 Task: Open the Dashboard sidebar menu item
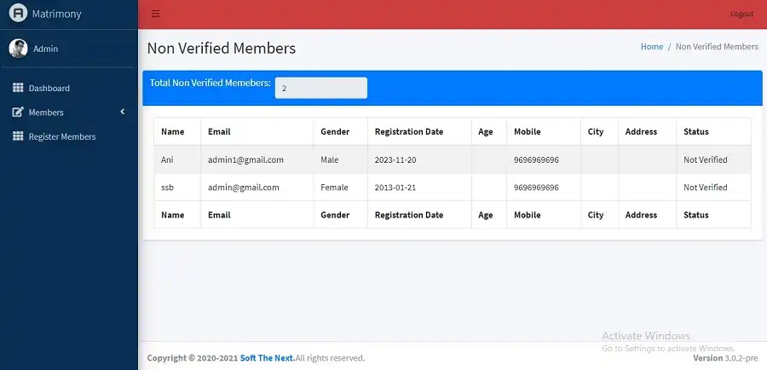coord(49,89)
